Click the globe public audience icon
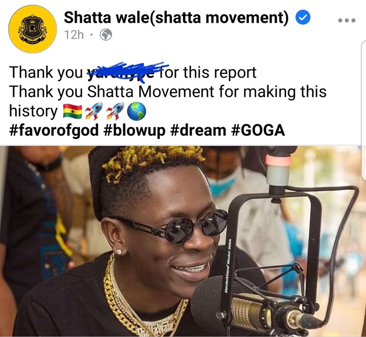 coord(106,35)
